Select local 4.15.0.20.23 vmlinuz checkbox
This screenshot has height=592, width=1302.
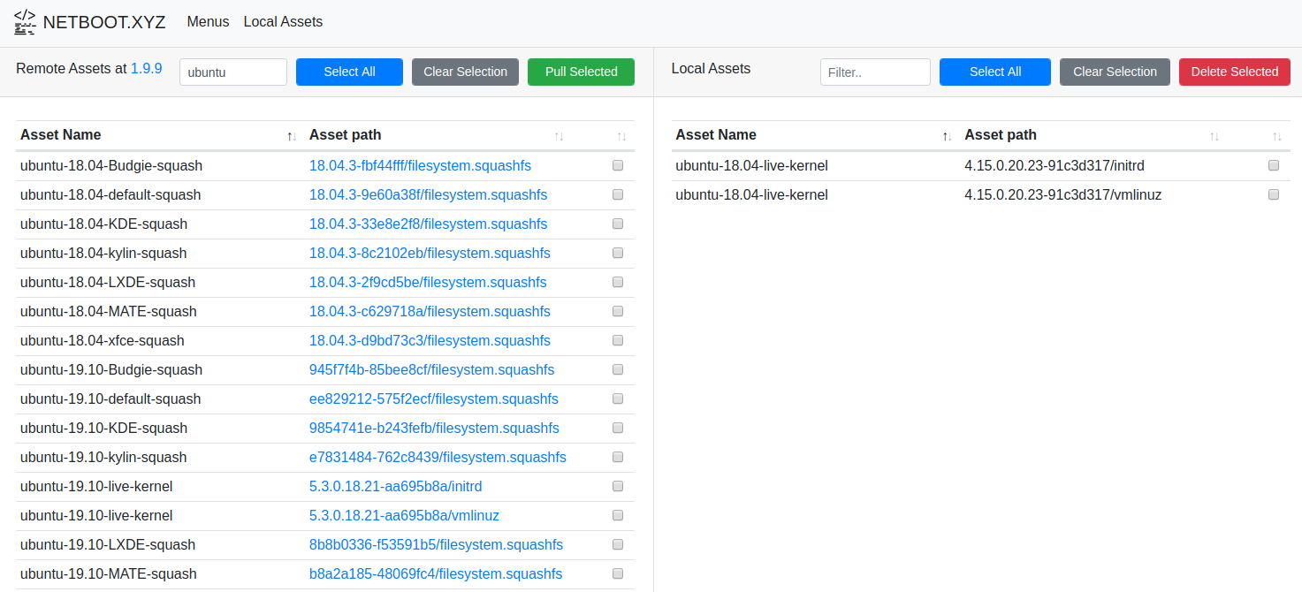(x=1274, y=194)
